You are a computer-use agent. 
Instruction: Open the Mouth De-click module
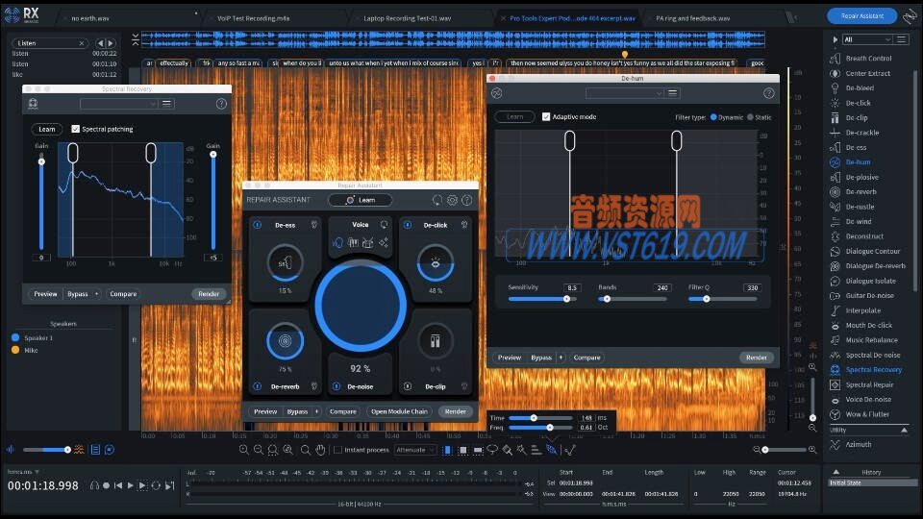869,326
